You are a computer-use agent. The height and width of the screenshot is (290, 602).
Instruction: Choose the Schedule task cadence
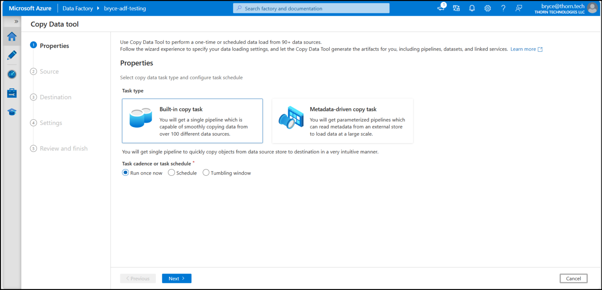(x=171, y=172)
